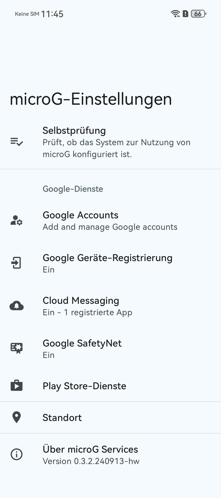This screenshot has height=498, width=221.
Task: Open Google SafetyNet setting
Action: [x=110, y=349]
